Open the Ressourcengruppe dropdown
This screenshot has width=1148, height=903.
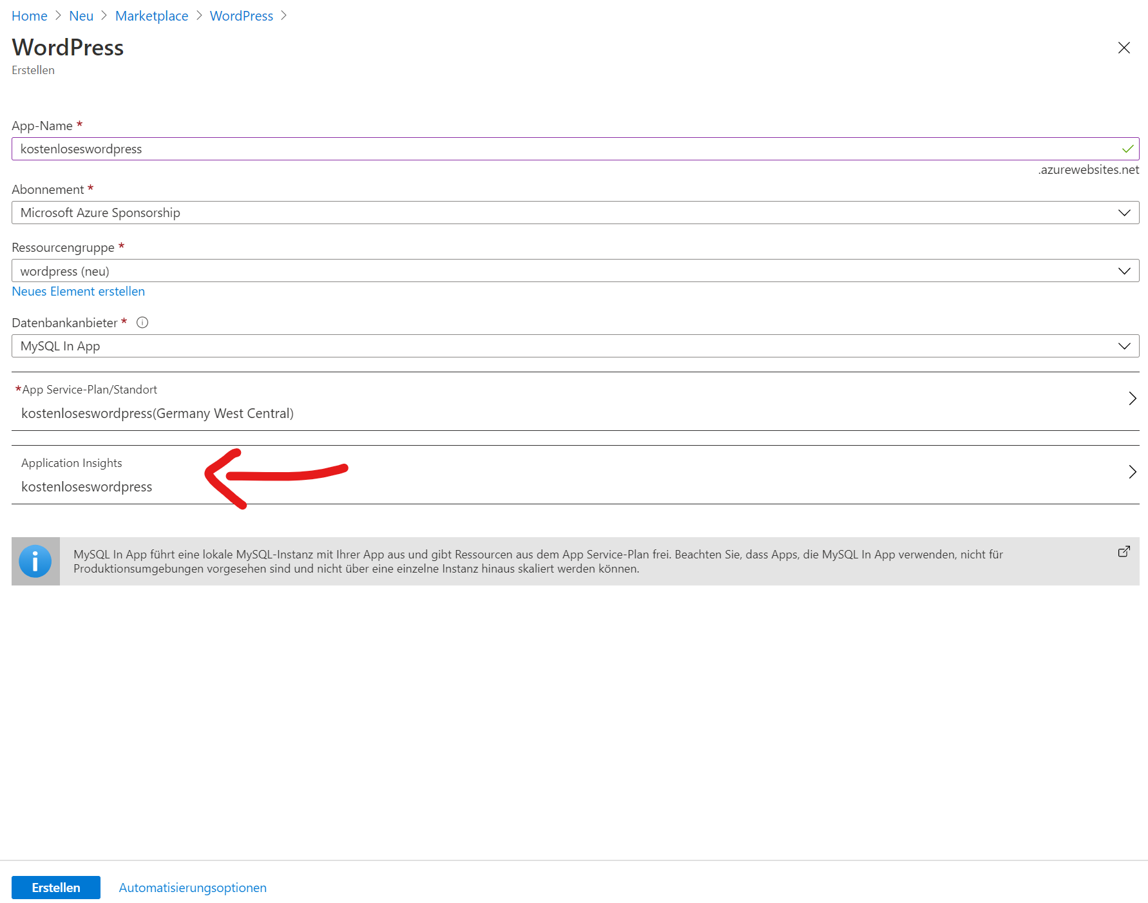pos(575,271)
